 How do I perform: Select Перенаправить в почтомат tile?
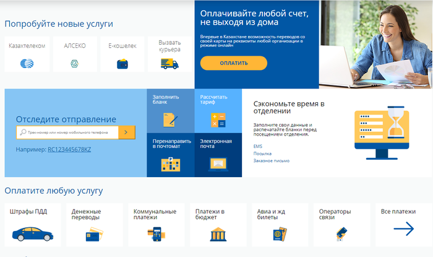coord(170,155)
